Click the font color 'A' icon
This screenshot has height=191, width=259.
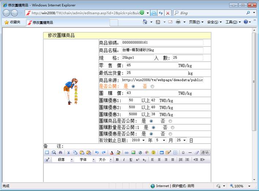click(x=112, y=152)
